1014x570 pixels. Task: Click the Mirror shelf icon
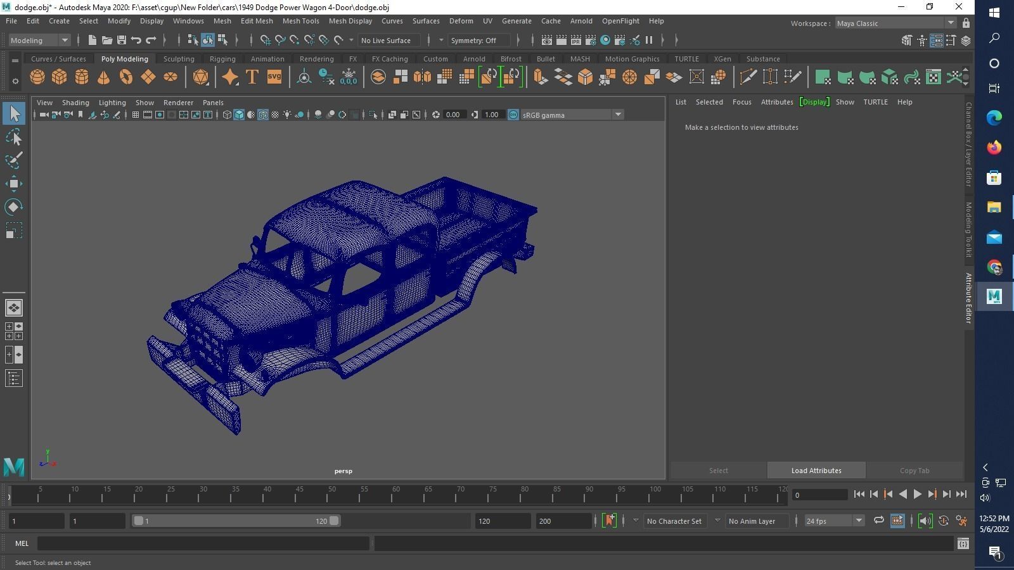point(423,77)
